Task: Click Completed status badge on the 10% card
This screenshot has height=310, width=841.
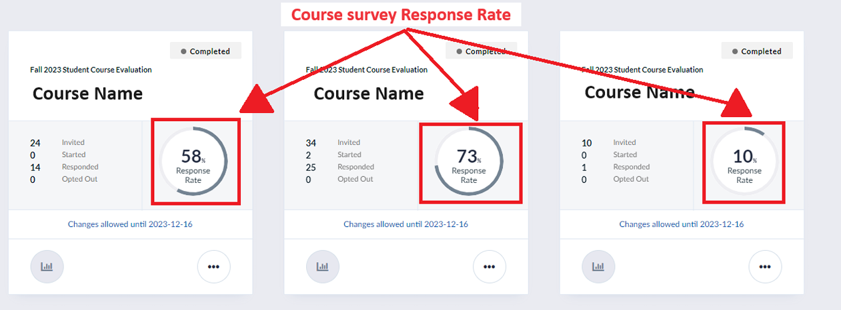Action: point(757,51)
